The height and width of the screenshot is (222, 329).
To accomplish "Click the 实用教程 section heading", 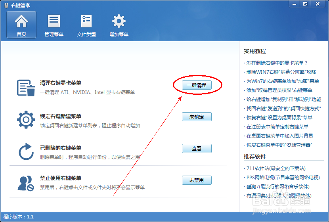I will [255, 51].
